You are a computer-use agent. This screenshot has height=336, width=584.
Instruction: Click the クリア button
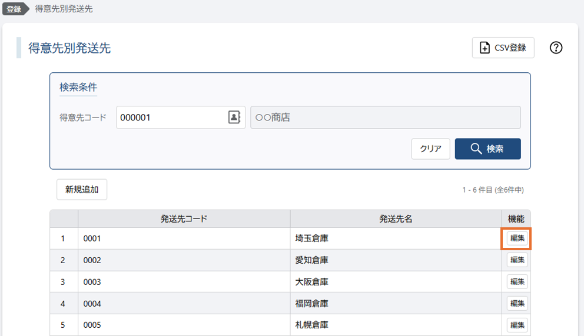431,149
